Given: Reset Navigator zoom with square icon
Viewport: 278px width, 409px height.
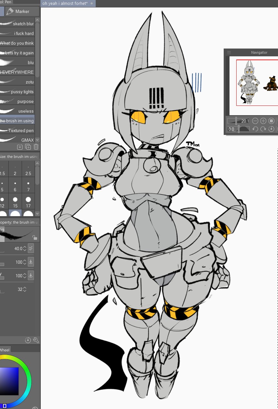Looking at the screenshot, I should [272, 121].
